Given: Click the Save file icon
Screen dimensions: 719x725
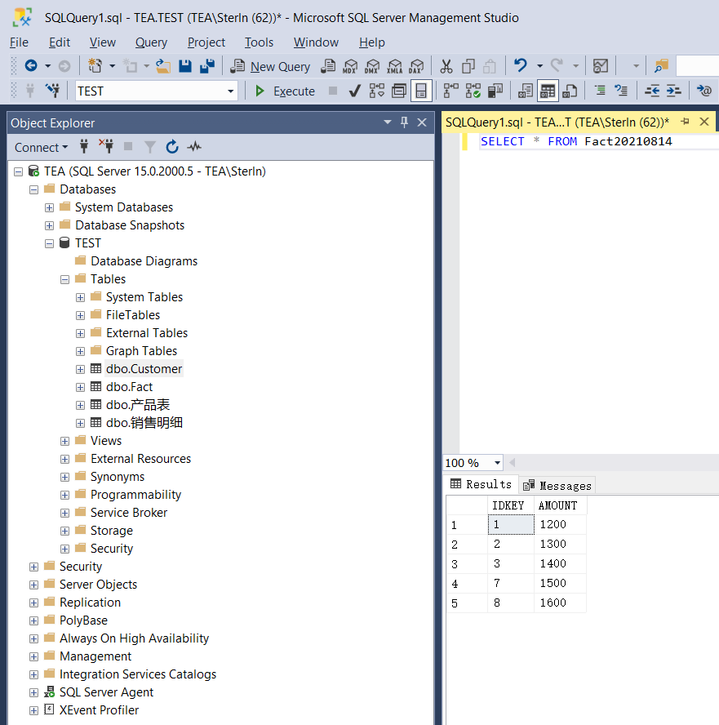Looking at the screenshot, I should [185, 66].
